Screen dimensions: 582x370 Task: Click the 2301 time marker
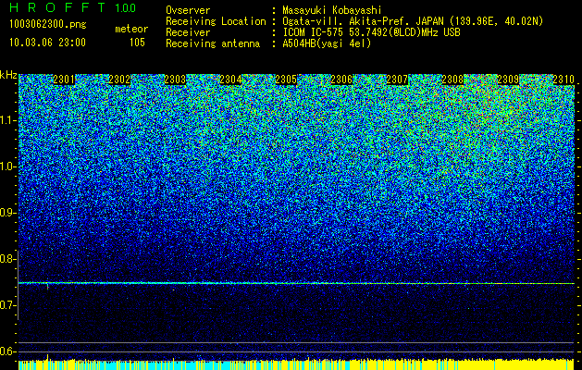coord(64,80)
